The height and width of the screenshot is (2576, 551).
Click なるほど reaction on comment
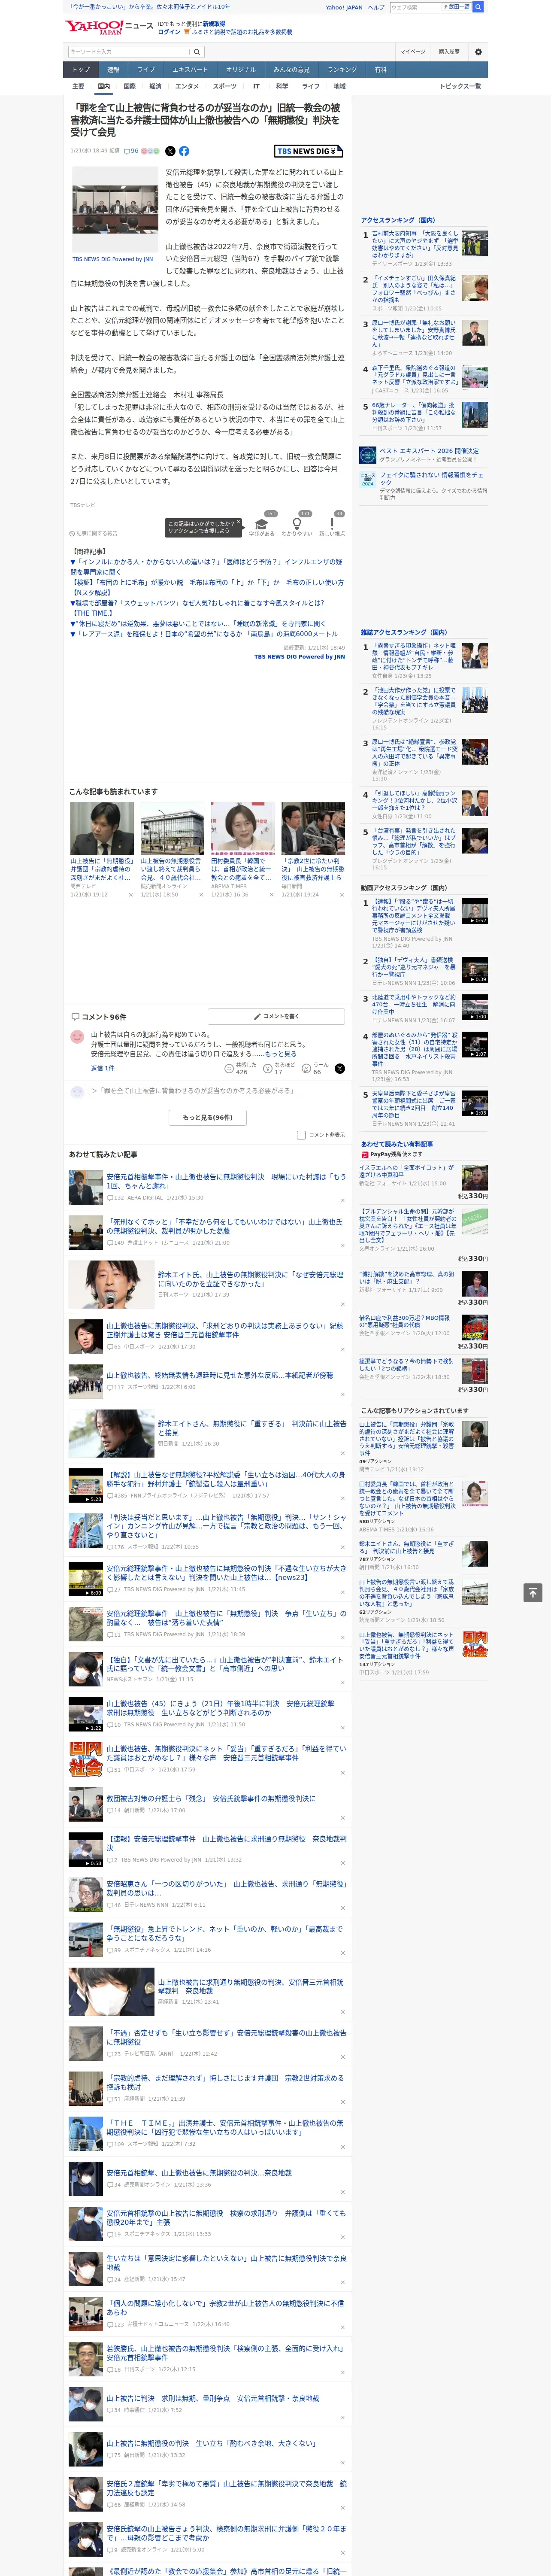279,1068
